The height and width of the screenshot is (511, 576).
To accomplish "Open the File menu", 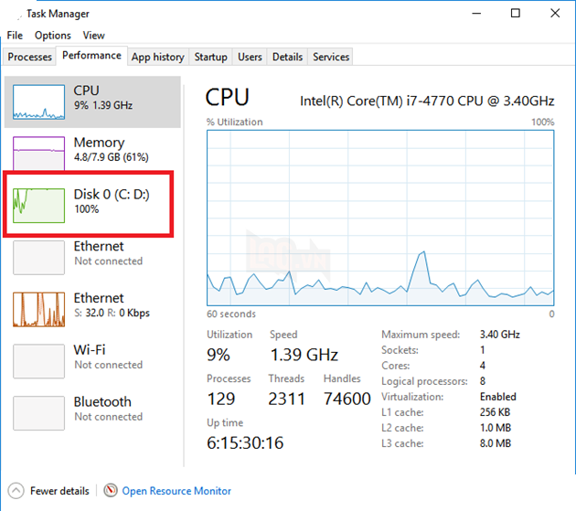I will [15, 36].
